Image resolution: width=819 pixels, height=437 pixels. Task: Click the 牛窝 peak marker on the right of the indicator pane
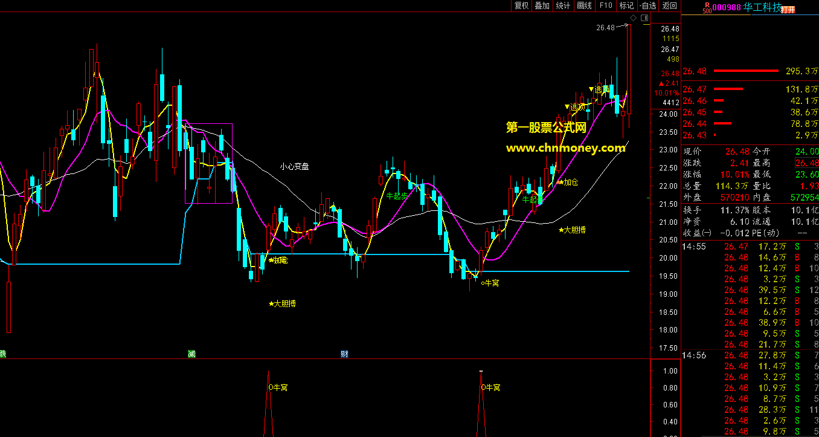(491, 387)
